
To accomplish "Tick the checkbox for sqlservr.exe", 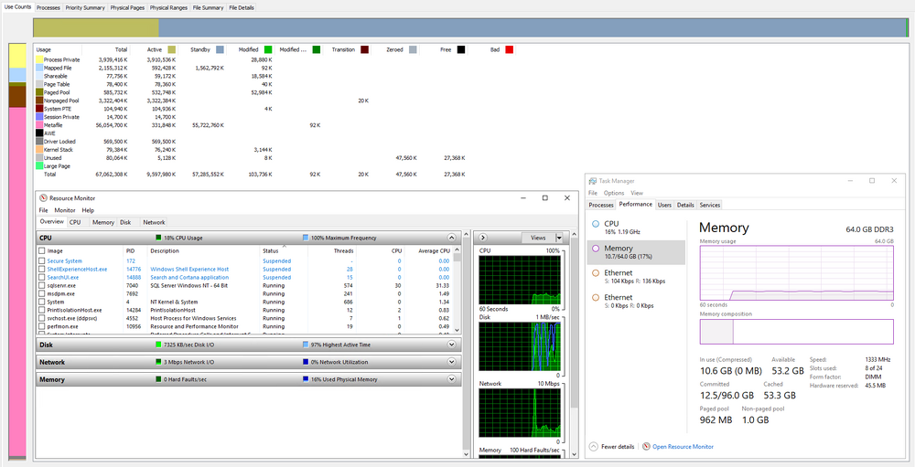I will 41,286.
